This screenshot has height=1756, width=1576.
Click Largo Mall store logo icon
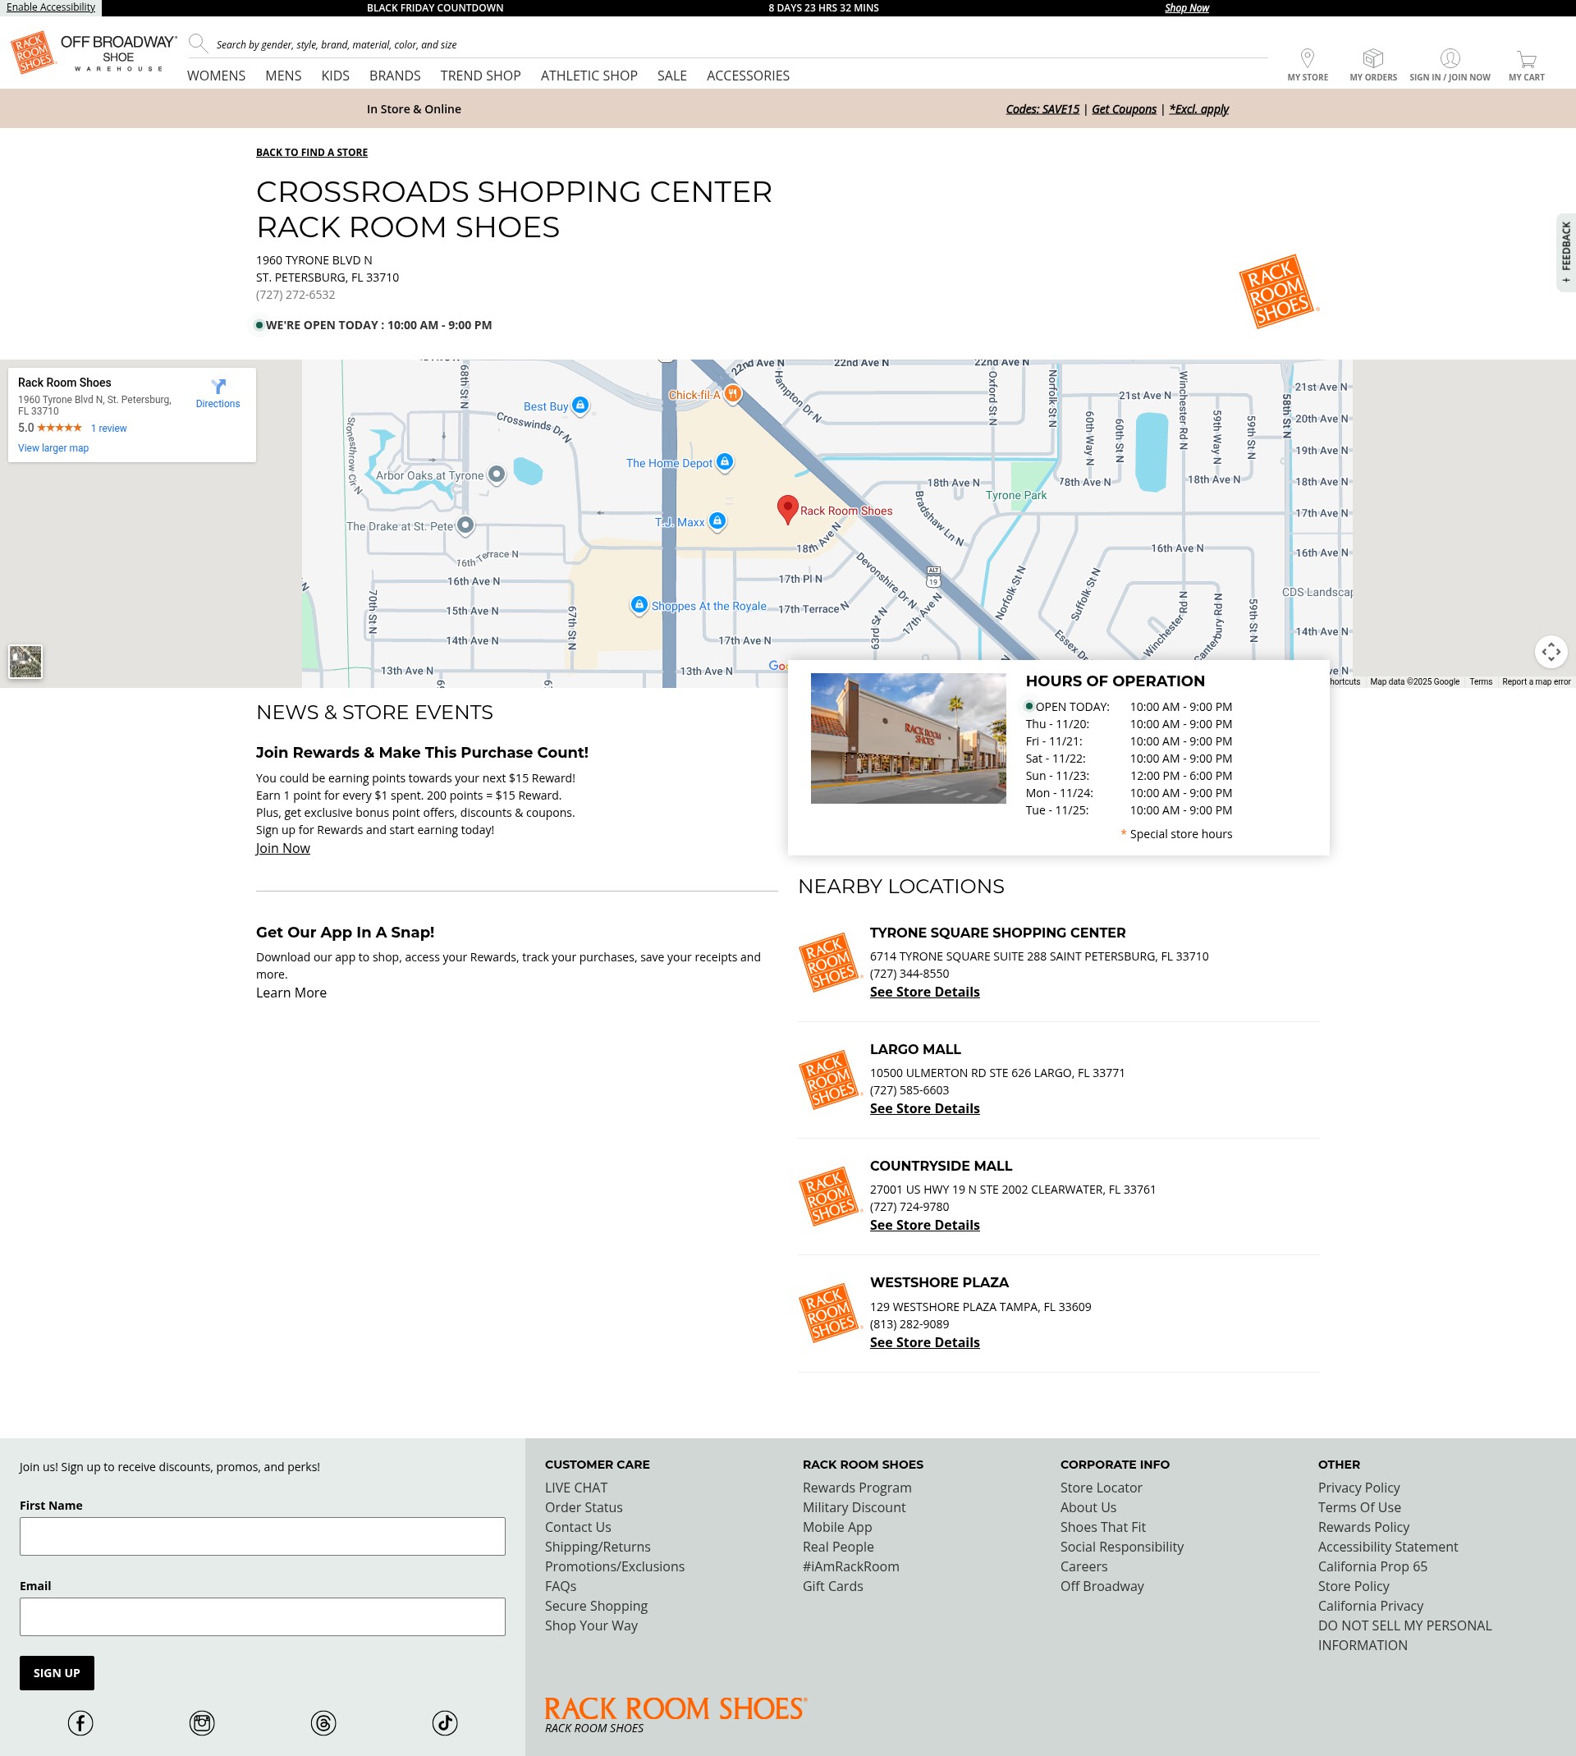pyautogui.click(x=830, y=1080)
